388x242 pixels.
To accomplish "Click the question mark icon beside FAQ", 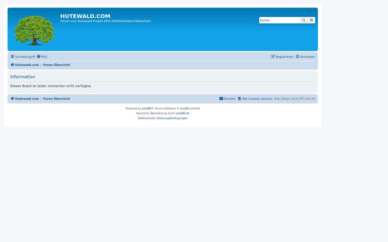I will (x=39, y=56).
